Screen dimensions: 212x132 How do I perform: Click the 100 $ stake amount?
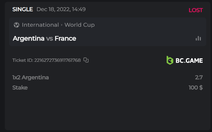(195, 88)
